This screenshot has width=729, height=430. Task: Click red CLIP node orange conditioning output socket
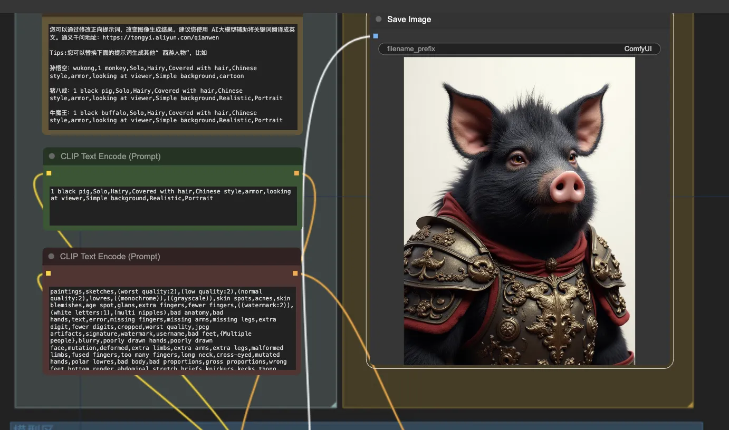click(x=295, y=273)
